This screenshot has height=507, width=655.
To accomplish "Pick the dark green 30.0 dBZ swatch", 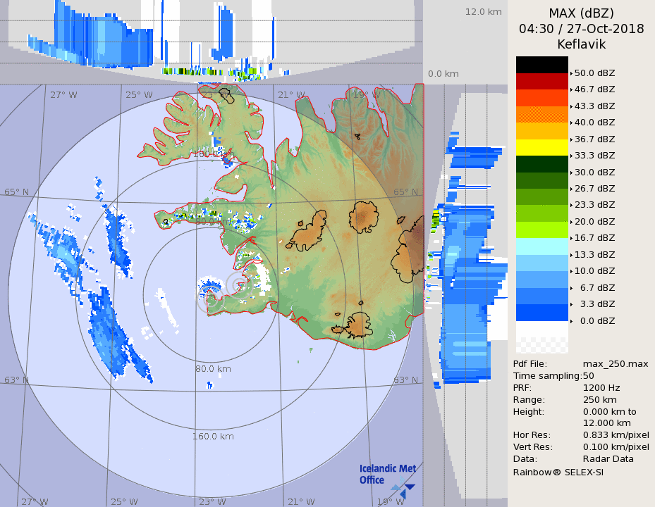I will (541, 164).
